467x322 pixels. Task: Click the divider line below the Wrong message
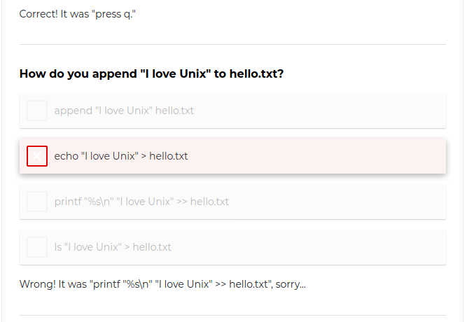[x=232, y=315]
